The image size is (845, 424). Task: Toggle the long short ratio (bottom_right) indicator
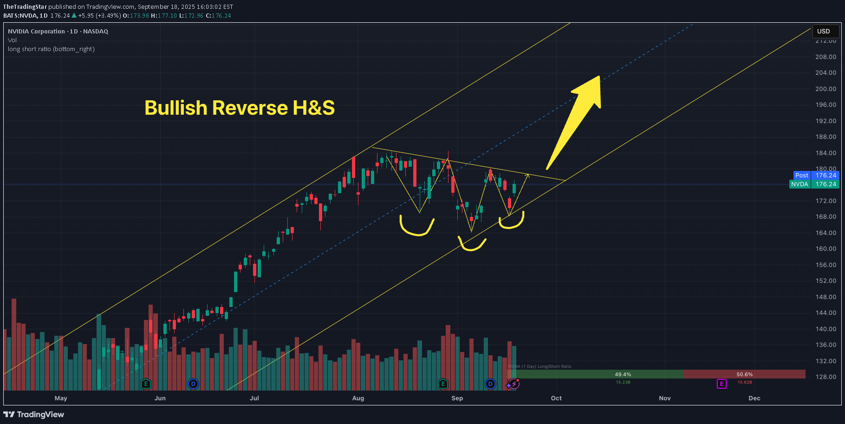[51, 49]
